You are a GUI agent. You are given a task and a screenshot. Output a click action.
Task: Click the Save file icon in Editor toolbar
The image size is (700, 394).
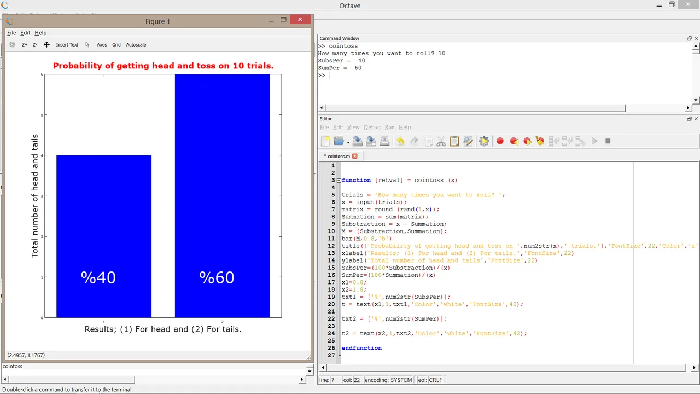coord(358,141)
